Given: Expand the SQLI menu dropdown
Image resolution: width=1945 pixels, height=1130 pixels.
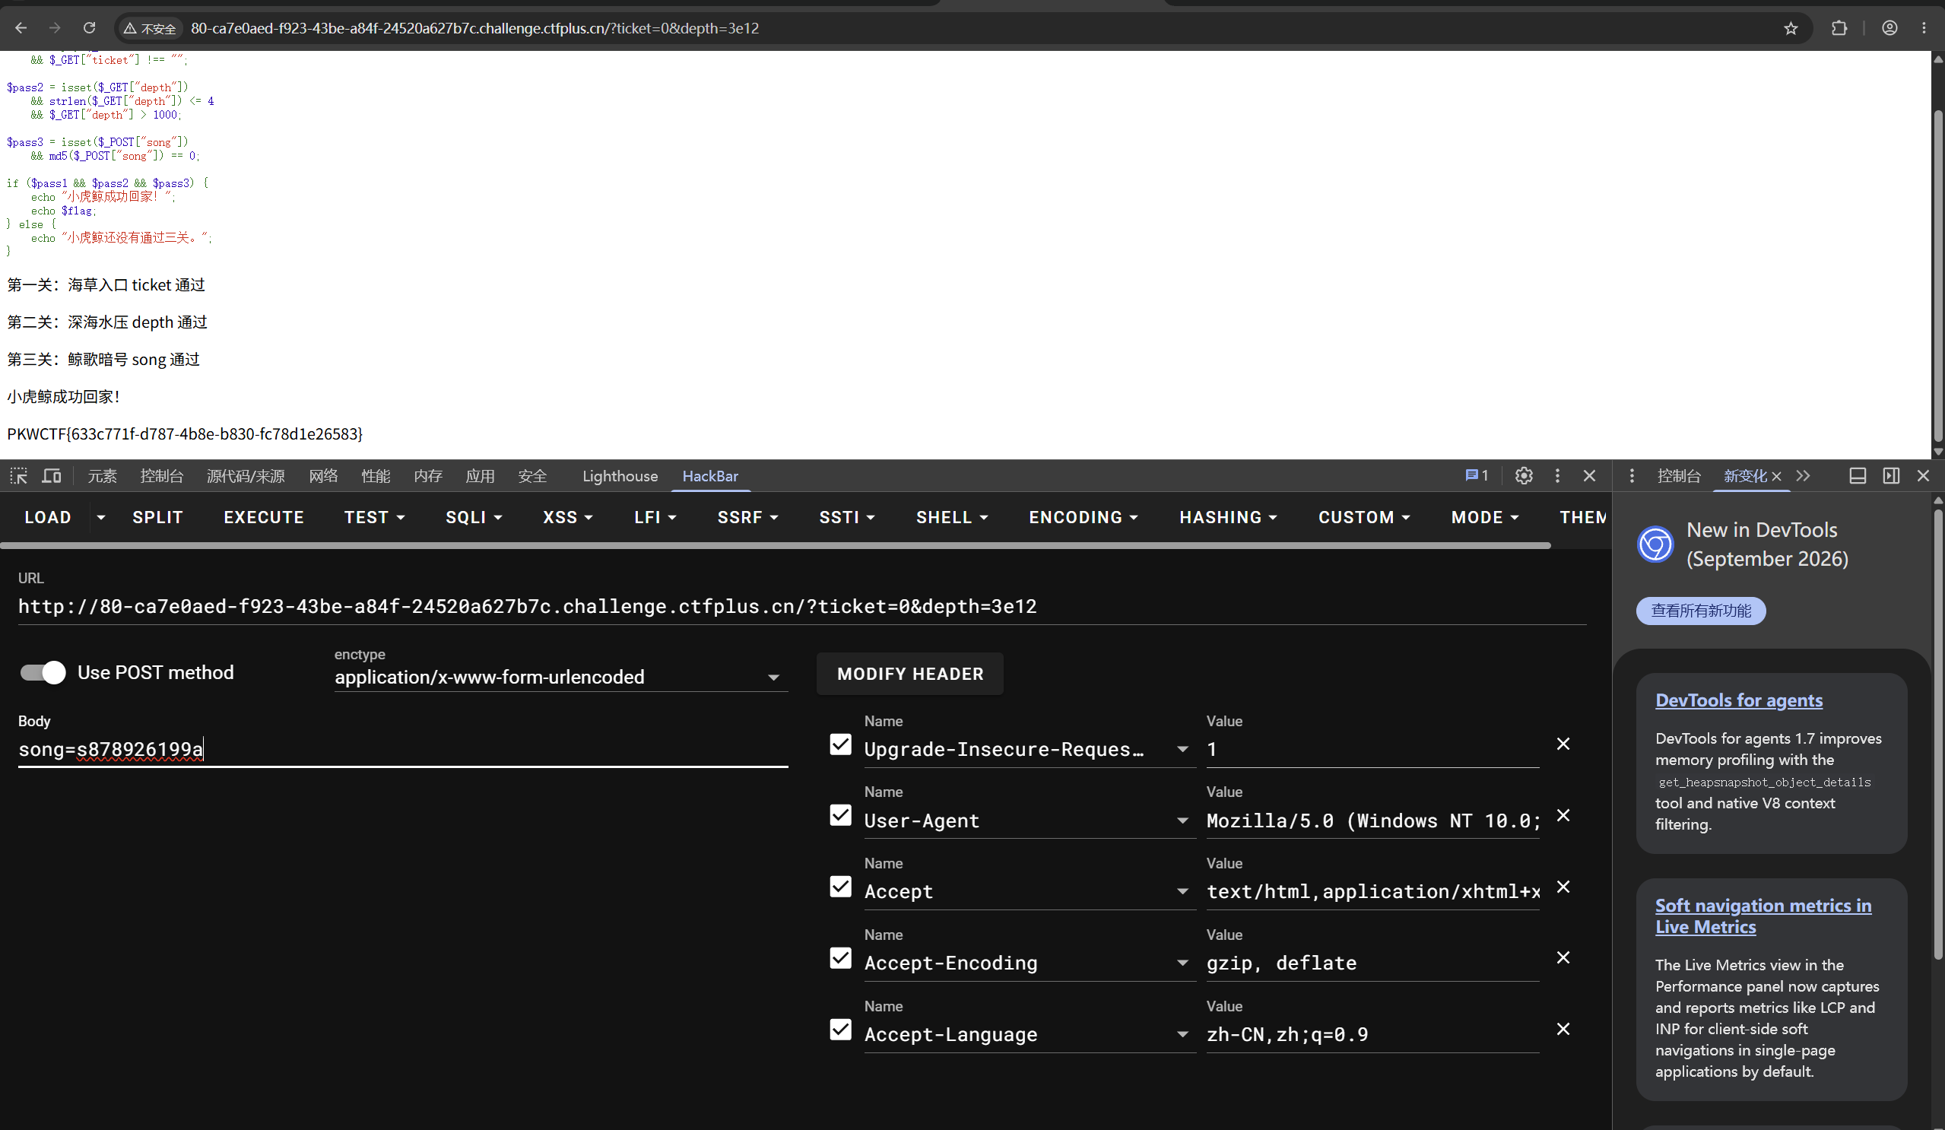Looking at the screenshot, I should click(474, 517).
